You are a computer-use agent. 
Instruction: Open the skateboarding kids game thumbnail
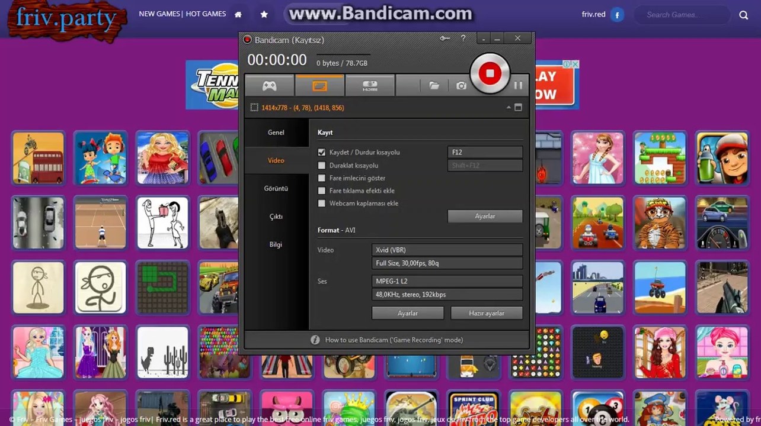100,158
